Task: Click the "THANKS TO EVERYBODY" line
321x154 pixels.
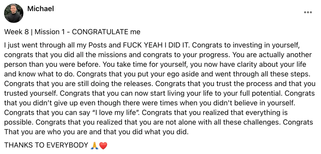Action: (46, 145)
